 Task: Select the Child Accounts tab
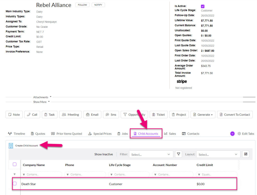(x=146, y=134)
